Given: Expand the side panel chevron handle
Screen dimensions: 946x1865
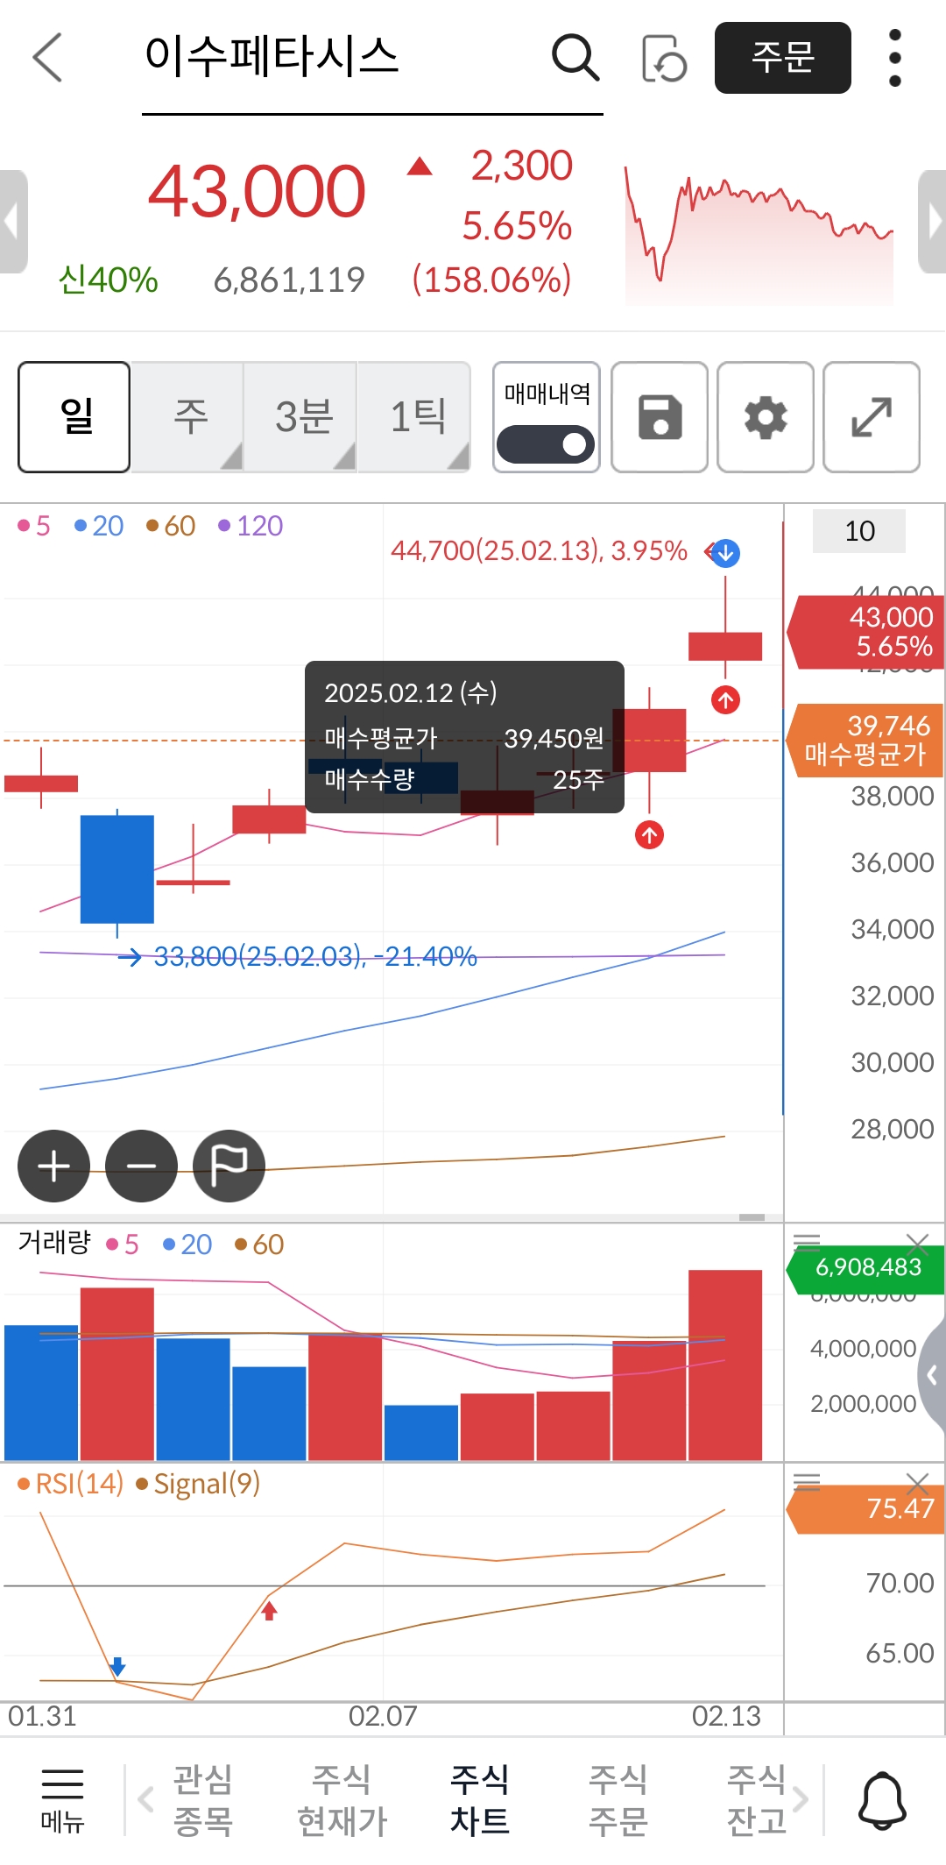Looking at the screenshot, I should [932, 1376].
